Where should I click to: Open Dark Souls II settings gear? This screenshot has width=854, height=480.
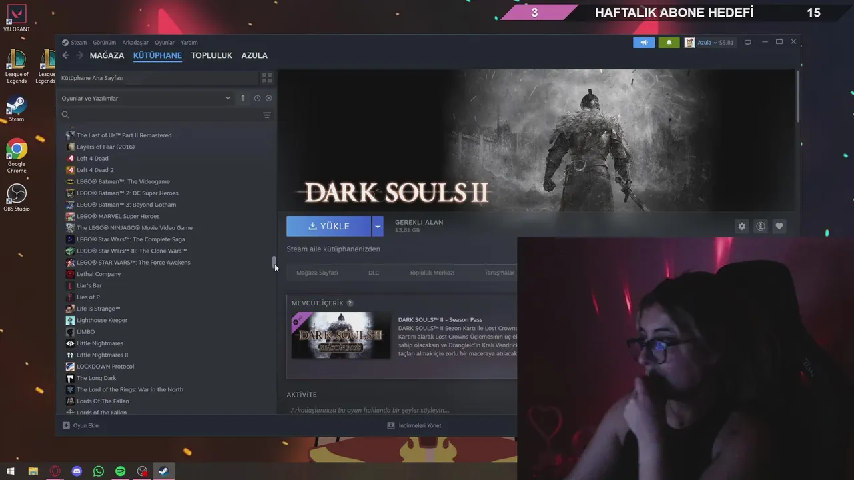742,226
